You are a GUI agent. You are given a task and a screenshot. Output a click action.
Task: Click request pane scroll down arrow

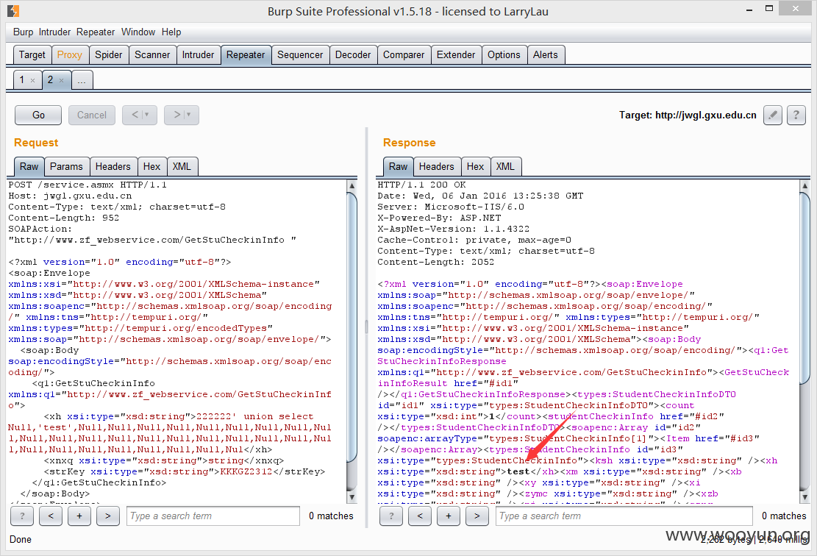coord(352,497)
